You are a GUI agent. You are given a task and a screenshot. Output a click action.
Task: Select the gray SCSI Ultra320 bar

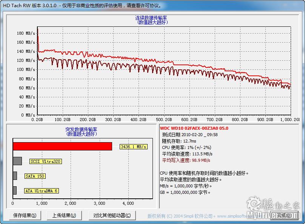pos(17,161)
